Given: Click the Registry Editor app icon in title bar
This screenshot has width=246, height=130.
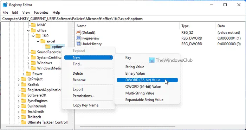Looking at the screenshot, I should 5,5.
